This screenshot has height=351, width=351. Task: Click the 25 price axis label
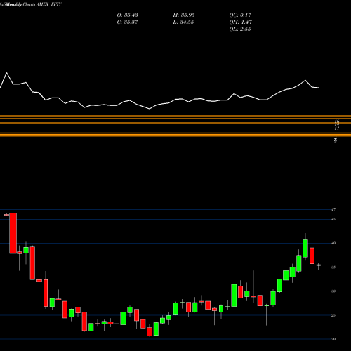pyautogui.click(x=333, y=315)
